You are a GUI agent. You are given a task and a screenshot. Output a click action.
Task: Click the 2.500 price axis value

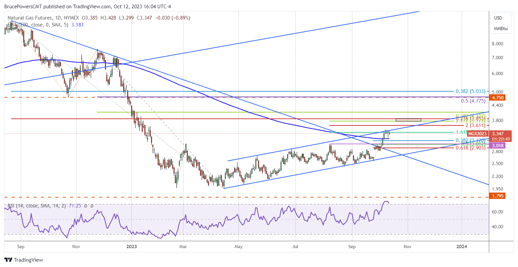click(x=498, y=163)
